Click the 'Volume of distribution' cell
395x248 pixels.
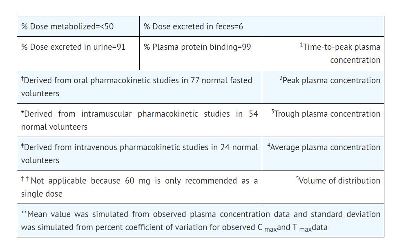tap(339, 181)
